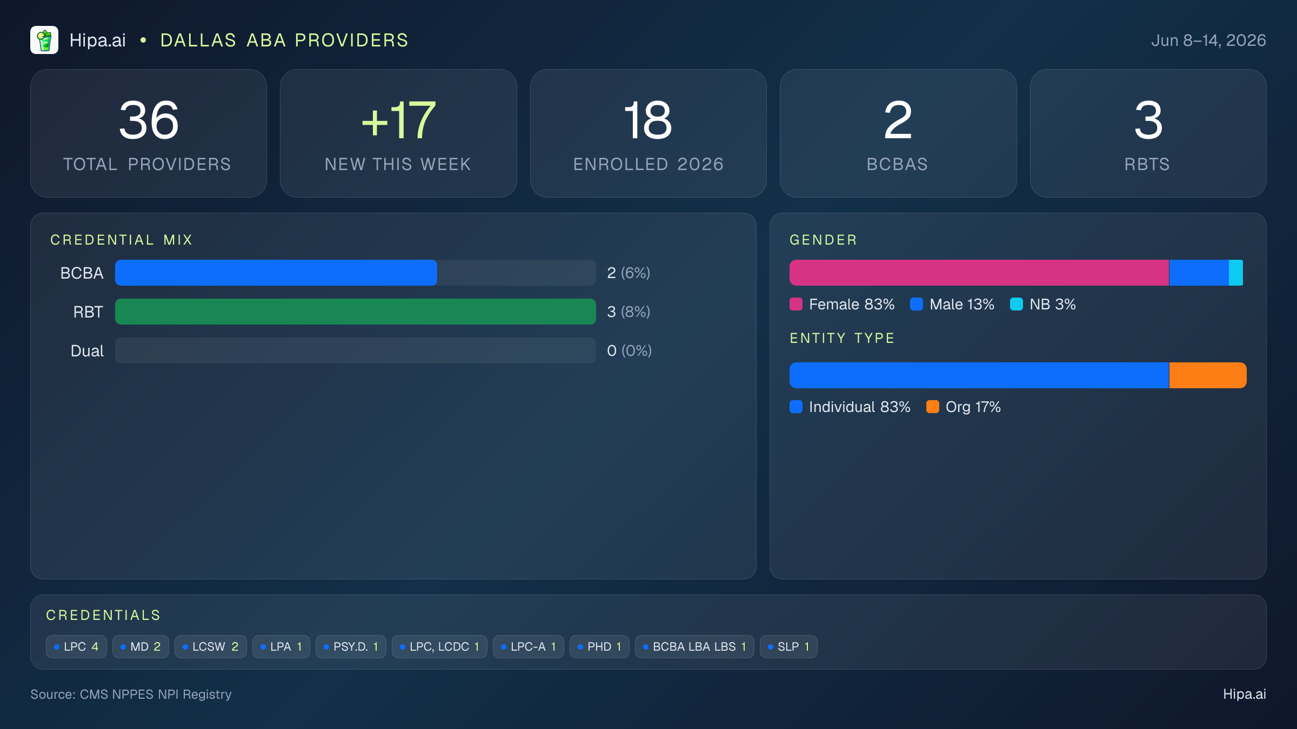This screenshot has height=729, width=1297.
Task: Click the cyan NB gender bar segment
Action: pos(1236,273)
